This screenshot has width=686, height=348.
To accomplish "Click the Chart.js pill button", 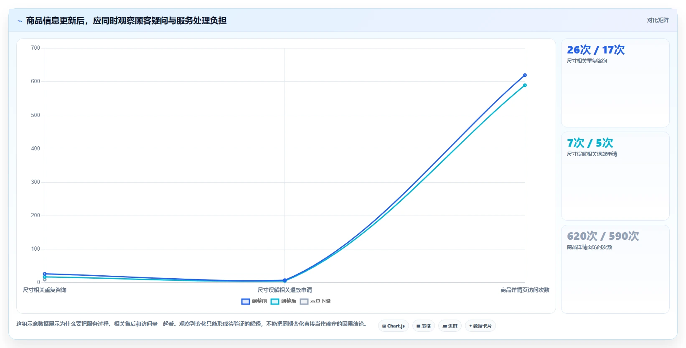I will (393, 326).
